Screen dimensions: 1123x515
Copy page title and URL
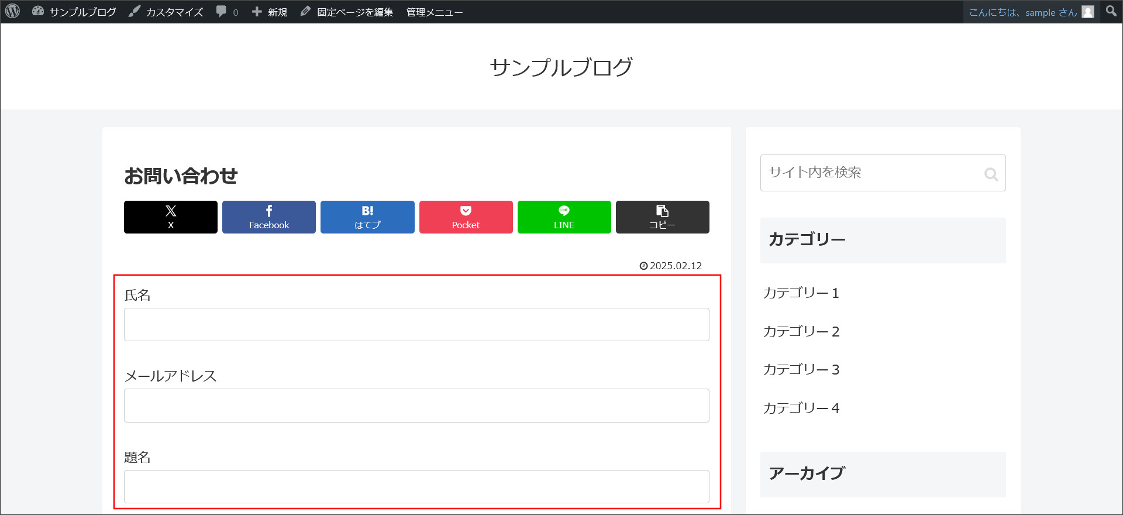pos(662,217)
